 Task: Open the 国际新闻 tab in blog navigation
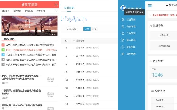tap(6, 11)
